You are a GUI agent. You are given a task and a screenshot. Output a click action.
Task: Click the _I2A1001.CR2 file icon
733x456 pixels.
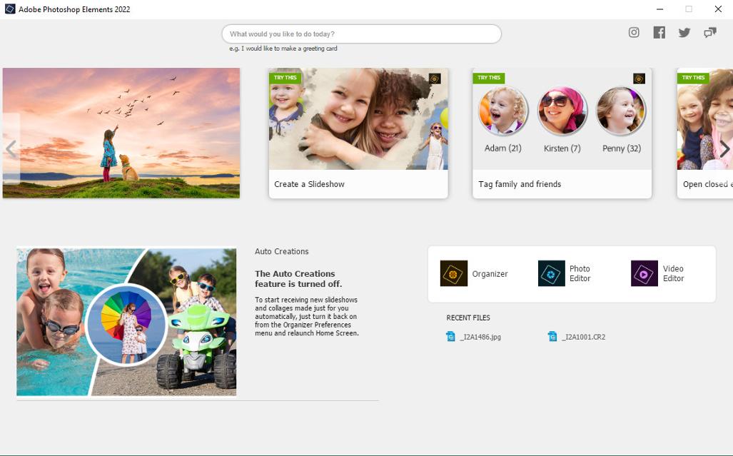pos(552,336)
